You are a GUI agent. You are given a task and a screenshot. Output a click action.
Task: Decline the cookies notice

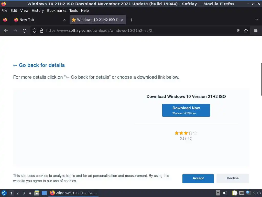[233, 179]
